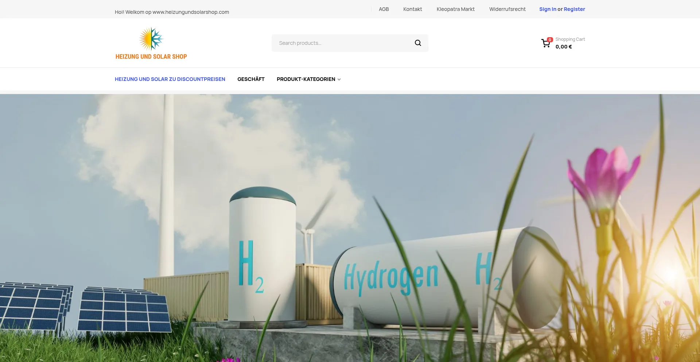Expand the Produkt-Kategorien chevron arrow
Viewport: 700px width, 362px height.
(339, 79)
